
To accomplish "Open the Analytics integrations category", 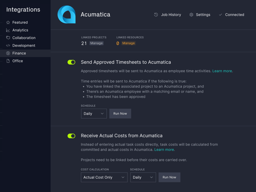I will 25,30.
